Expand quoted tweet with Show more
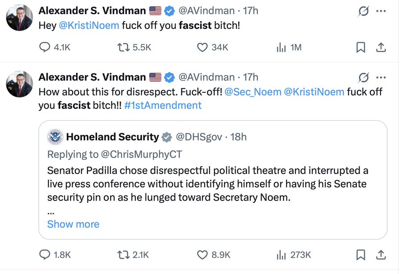 pos(73,224)
